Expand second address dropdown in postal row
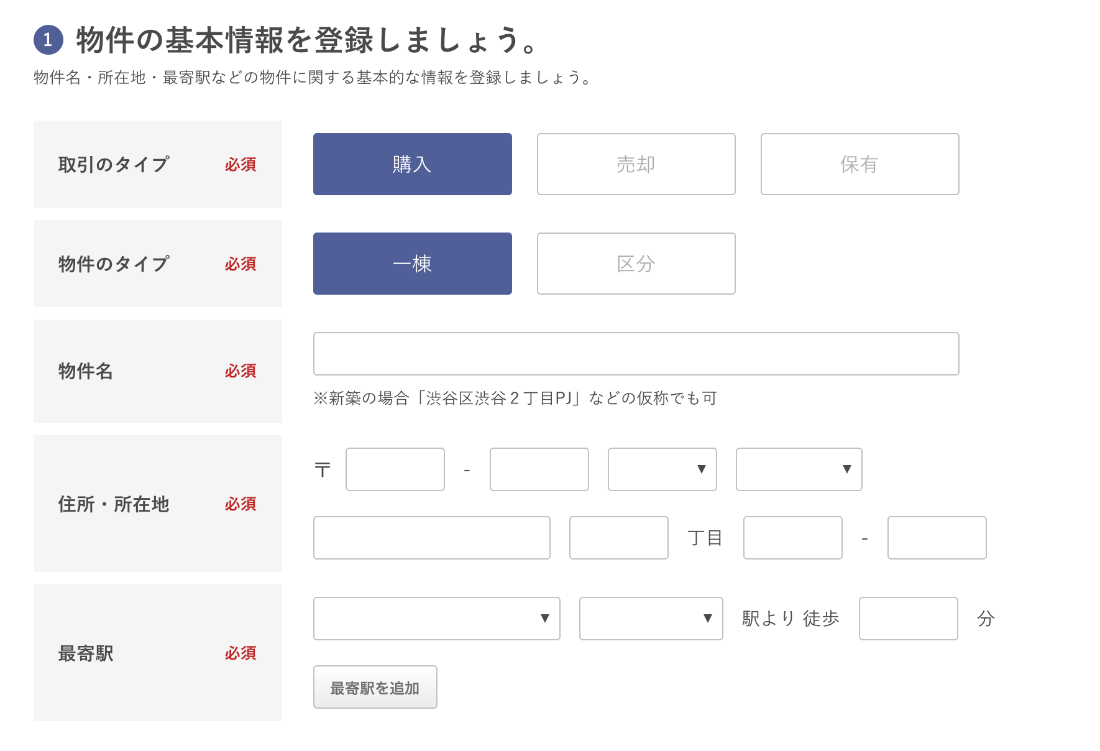The height and width of the screenshot is (751, 1100). [799, 469]
